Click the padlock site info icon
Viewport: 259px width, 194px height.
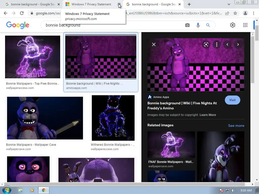tap(32, 13)
